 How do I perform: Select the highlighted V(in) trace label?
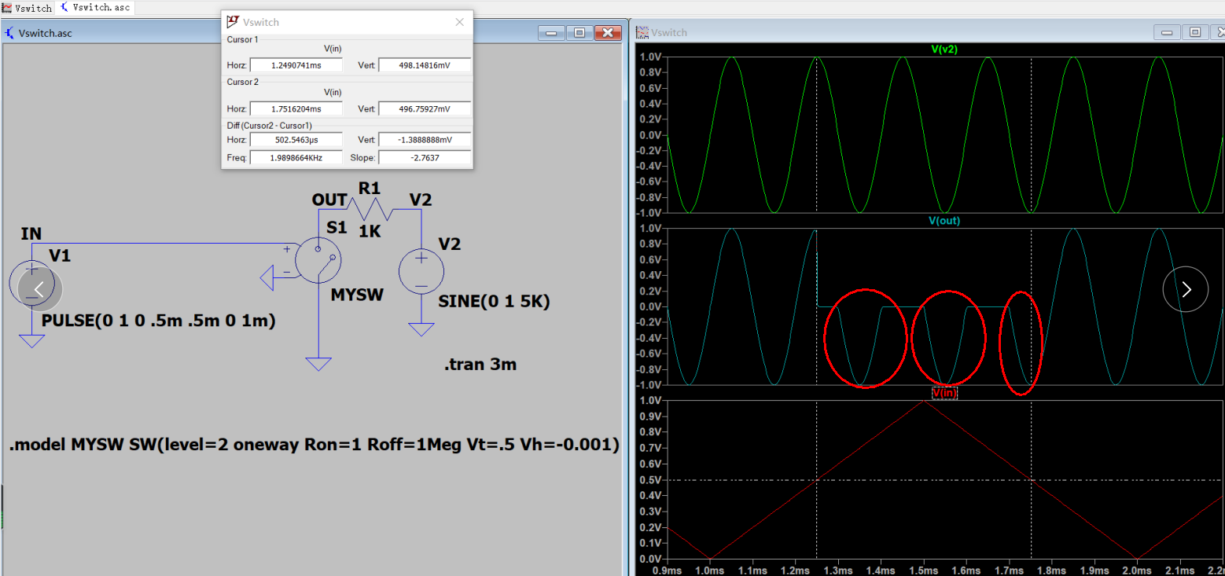tap(944, 393)
